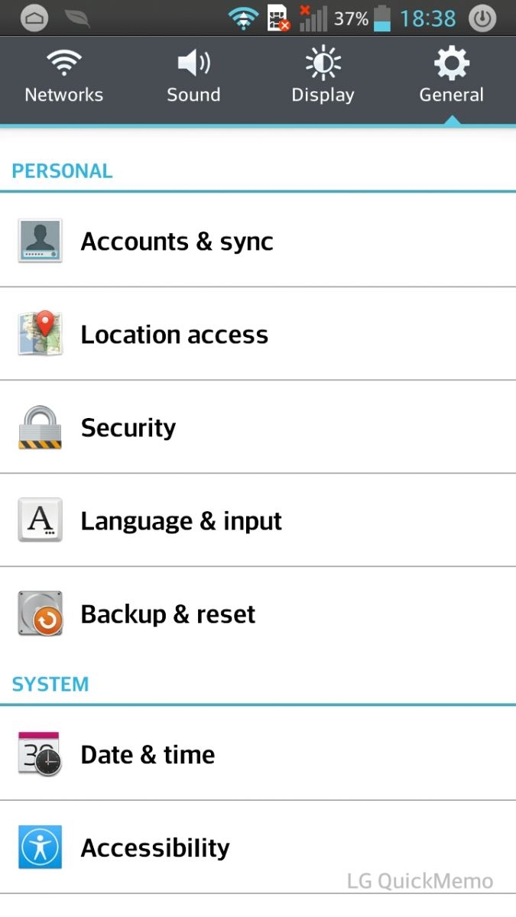Click the battery level indicator icon
The width and height of the screenshot is (516, 917).
click(x=382, y=18)
